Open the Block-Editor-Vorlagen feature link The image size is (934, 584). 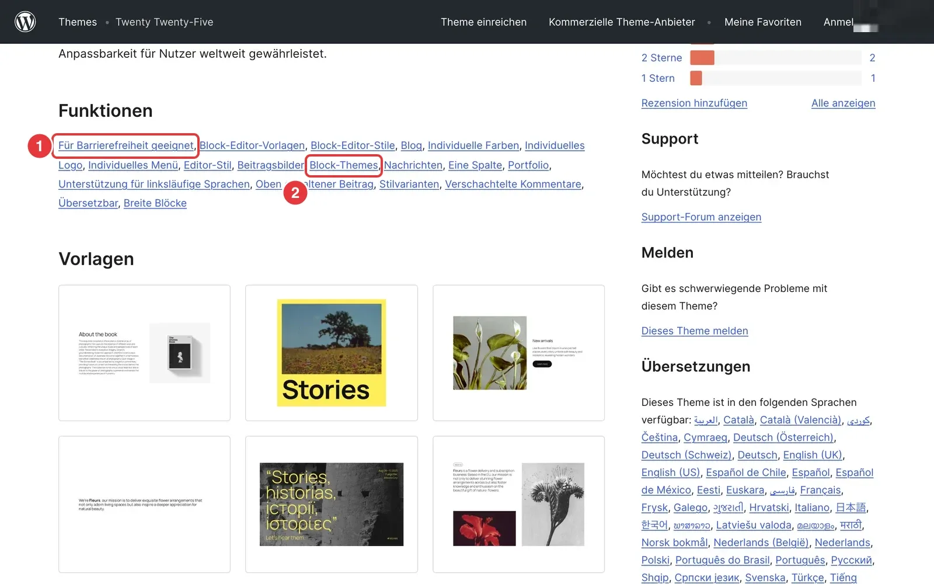[252, 145]
